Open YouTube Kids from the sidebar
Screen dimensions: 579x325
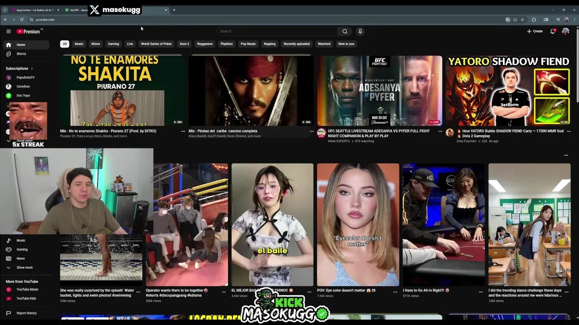click(x=26, y=298)
